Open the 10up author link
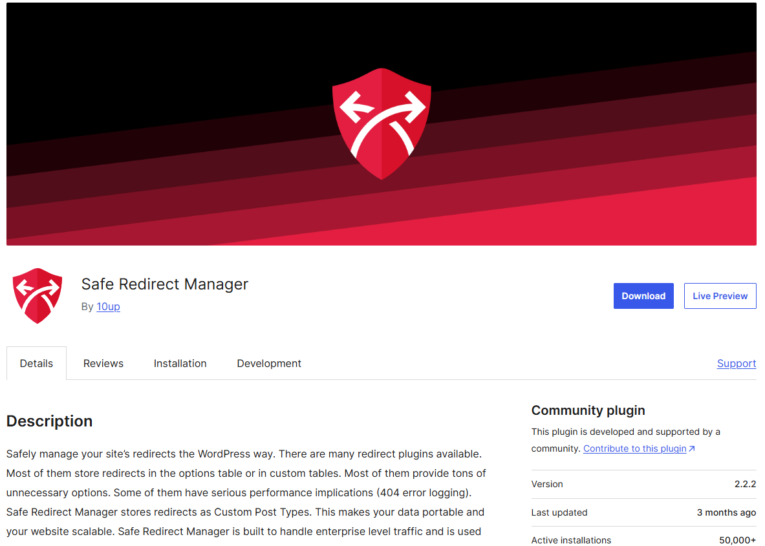This screenshot has height=546, width=765. tap(108, 307)
